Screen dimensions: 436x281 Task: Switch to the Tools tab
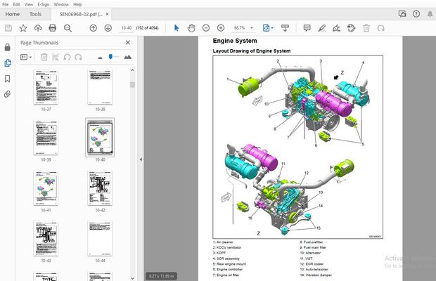35,13
